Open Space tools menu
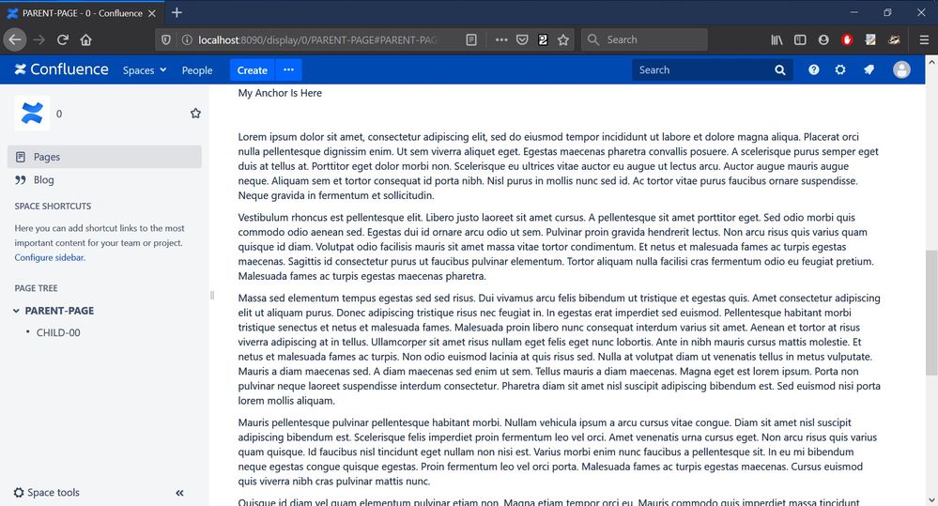938x506 pixels. (47, 492)
